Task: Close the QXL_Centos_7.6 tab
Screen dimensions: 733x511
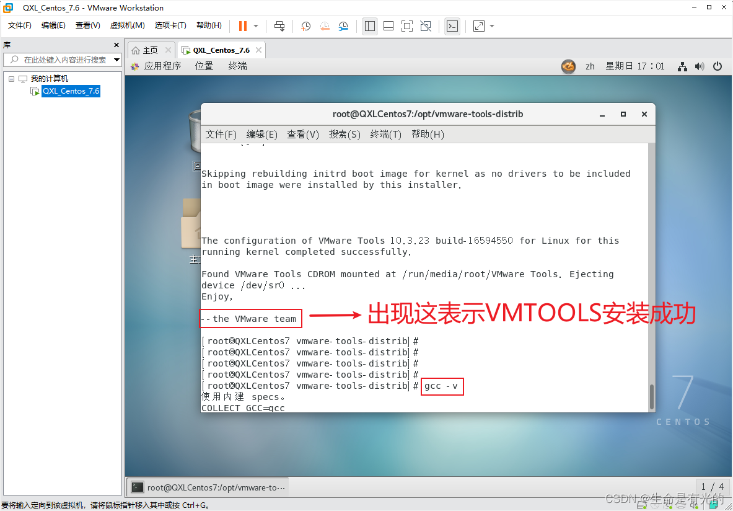Action: (x=258, y=50)
